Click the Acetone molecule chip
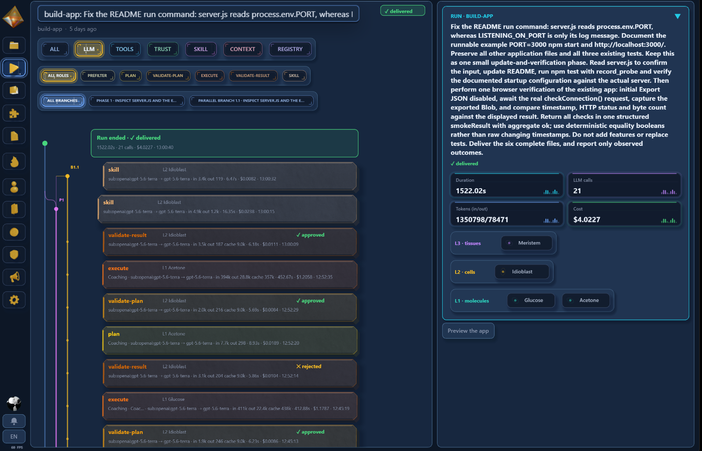The height and width of the screenshot is (451, 702). coord(586,301)
